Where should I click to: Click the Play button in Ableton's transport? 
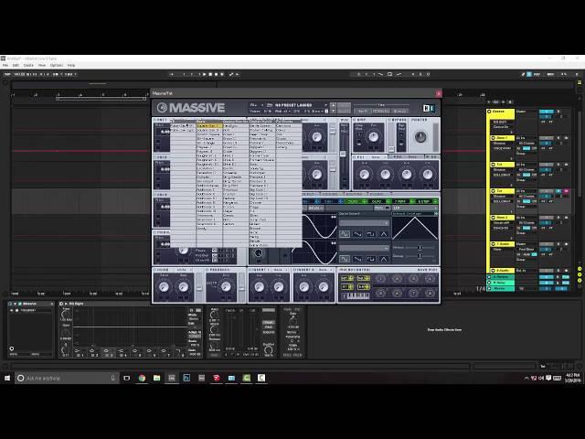[204, 74]
